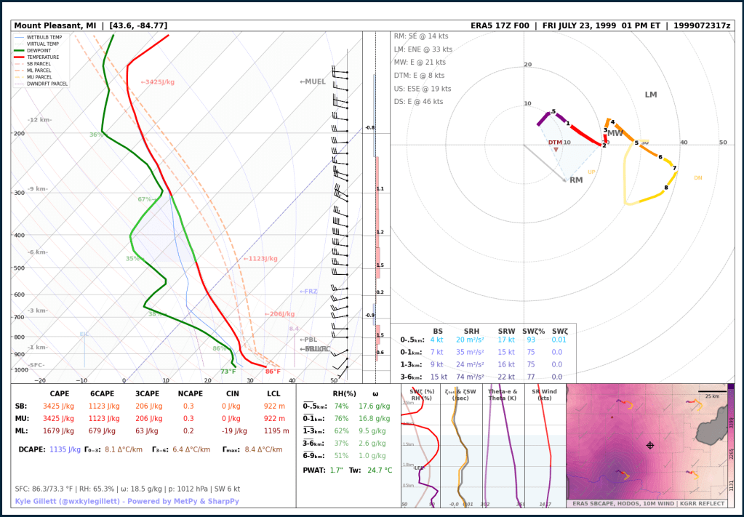Click the 86°F surface temperature label
The image size is (744, 517).
(x=273, y=372)
